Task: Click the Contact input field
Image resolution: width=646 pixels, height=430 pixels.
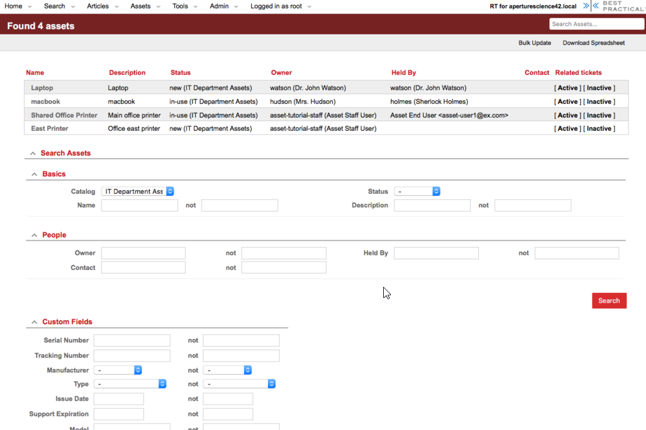Action: 143,268
